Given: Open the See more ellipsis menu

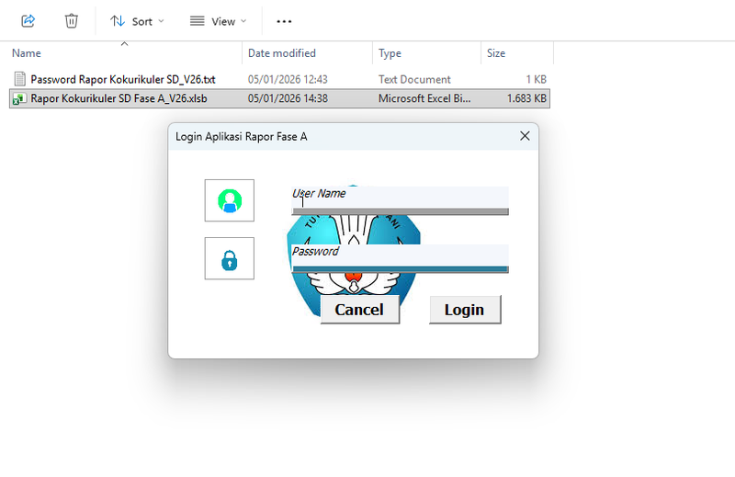Looking at the screenshot, I should pos(284,20).
